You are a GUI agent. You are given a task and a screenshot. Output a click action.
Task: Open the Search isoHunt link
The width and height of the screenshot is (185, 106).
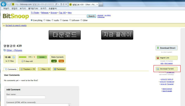tap(167, 89)
